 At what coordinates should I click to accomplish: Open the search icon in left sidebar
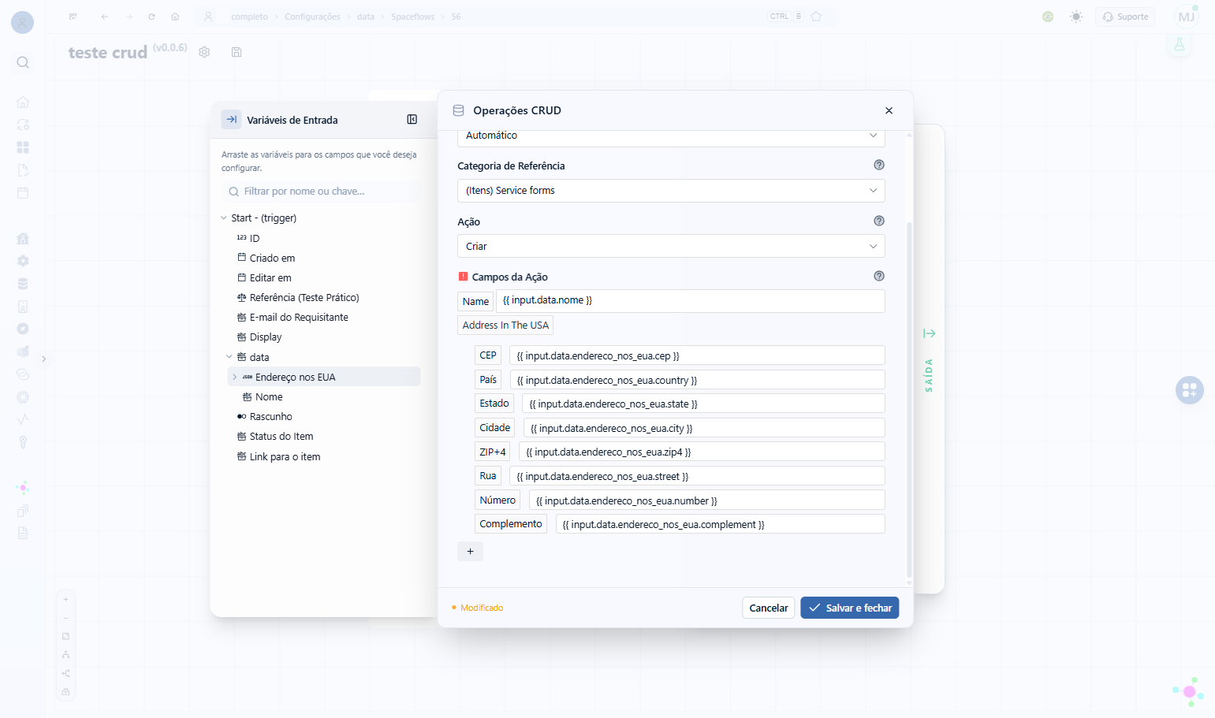pyautogui.click(x=23, y=62)
